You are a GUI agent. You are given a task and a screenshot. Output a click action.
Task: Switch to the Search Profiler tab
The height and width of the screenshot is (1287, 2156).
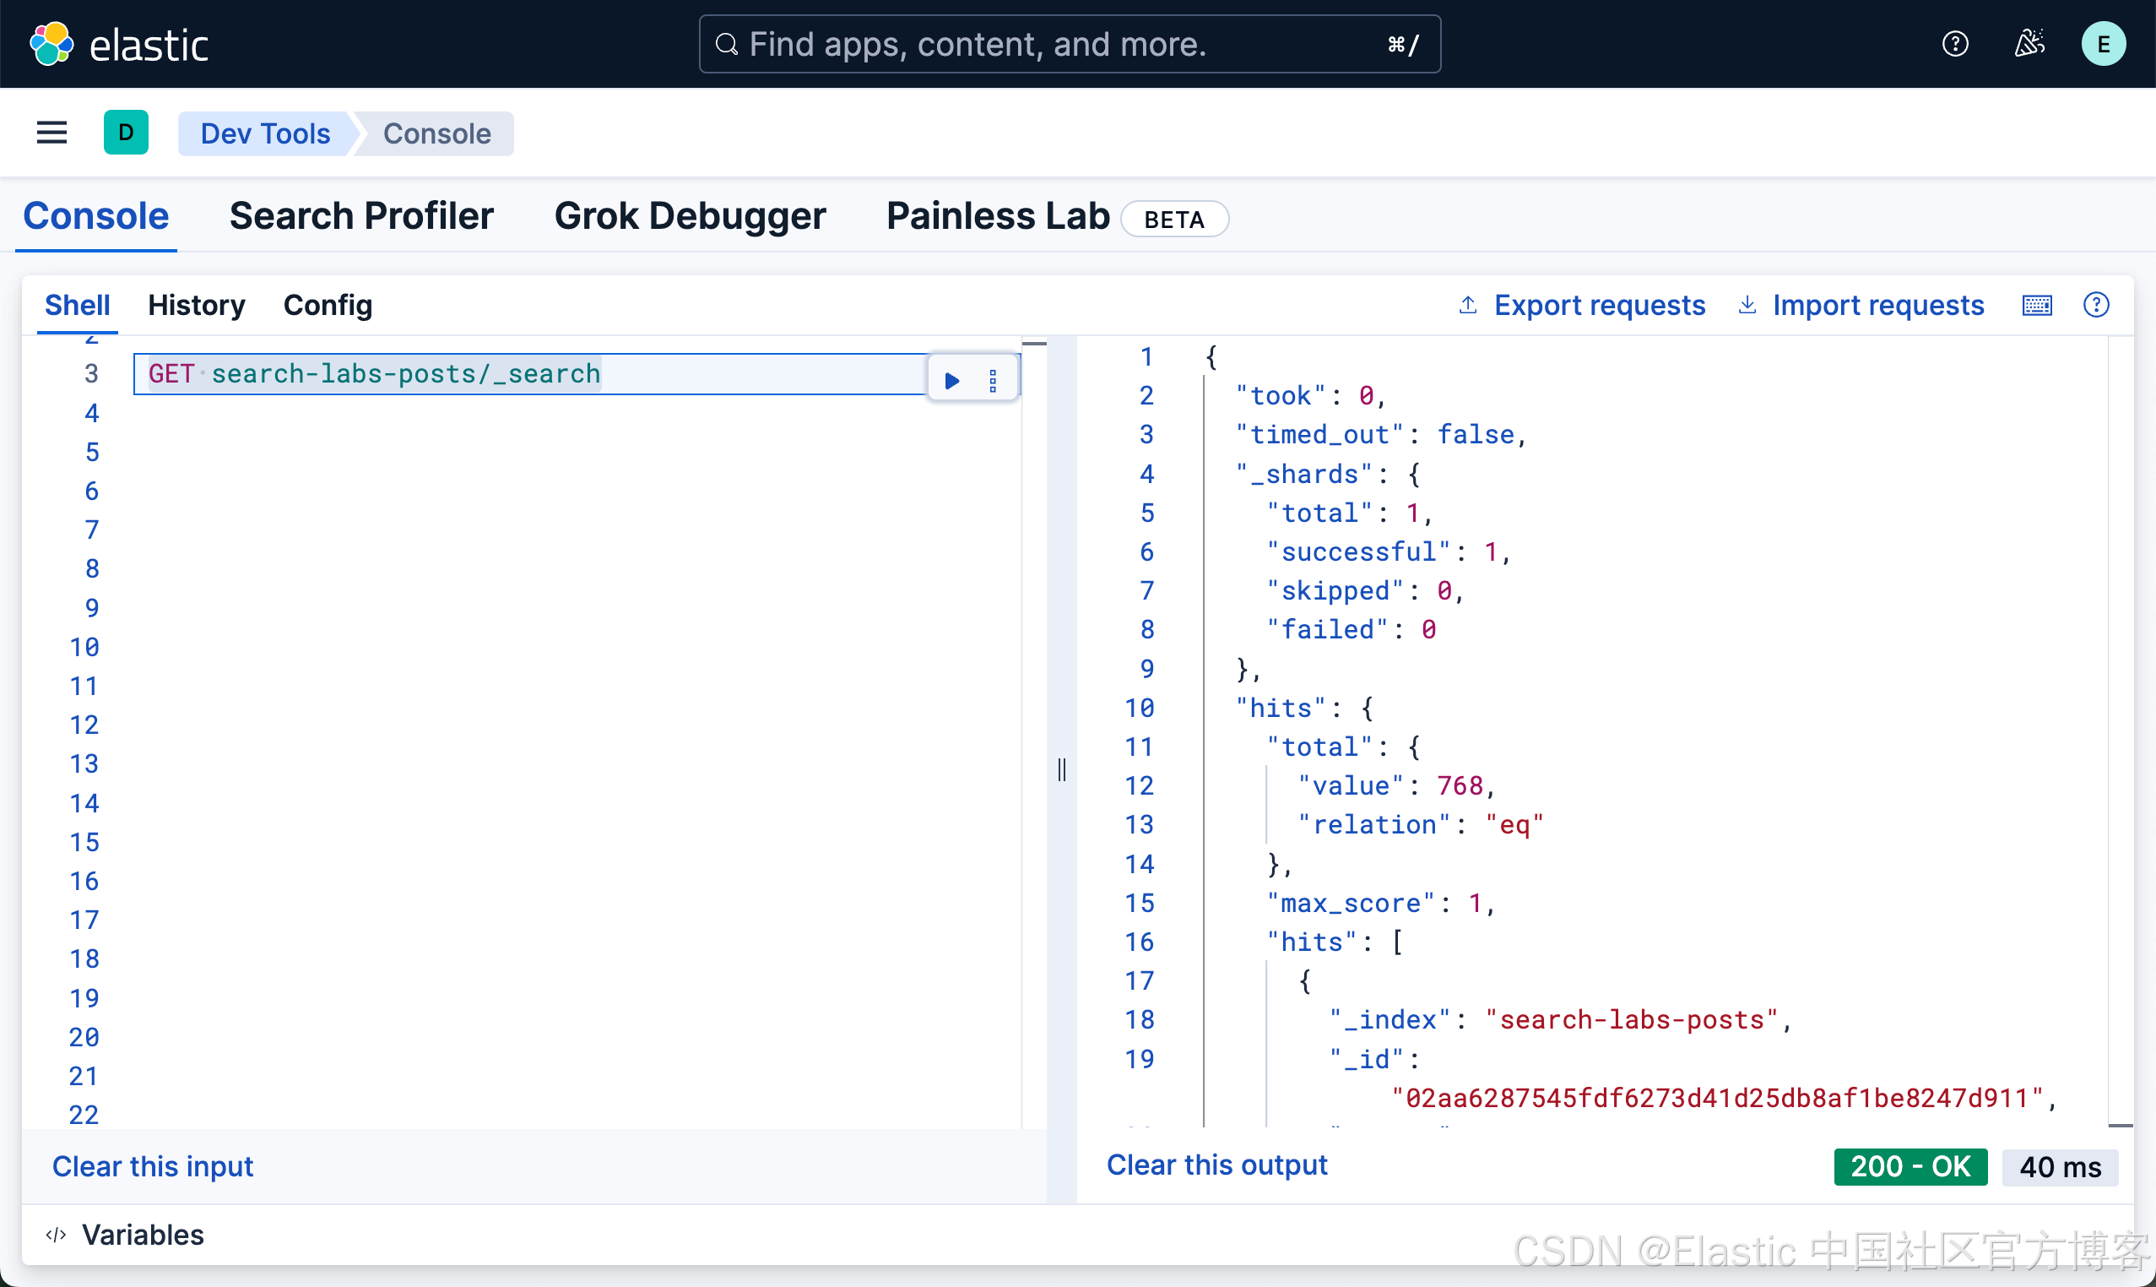pos(360,216)
